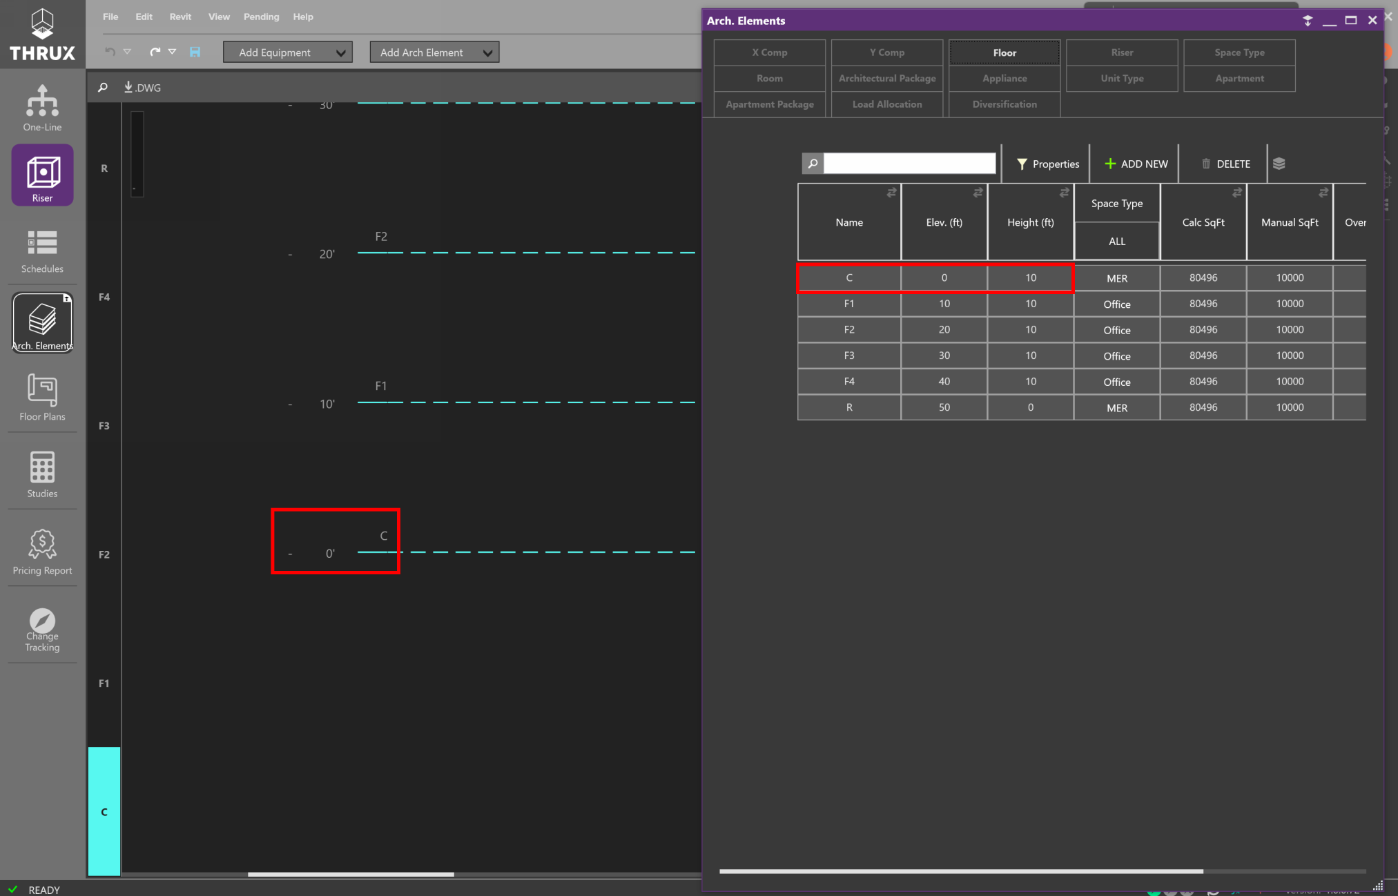Open the Architectural Package tab
The height and width of the screenshot is (896, 1398).
(886, 79)
